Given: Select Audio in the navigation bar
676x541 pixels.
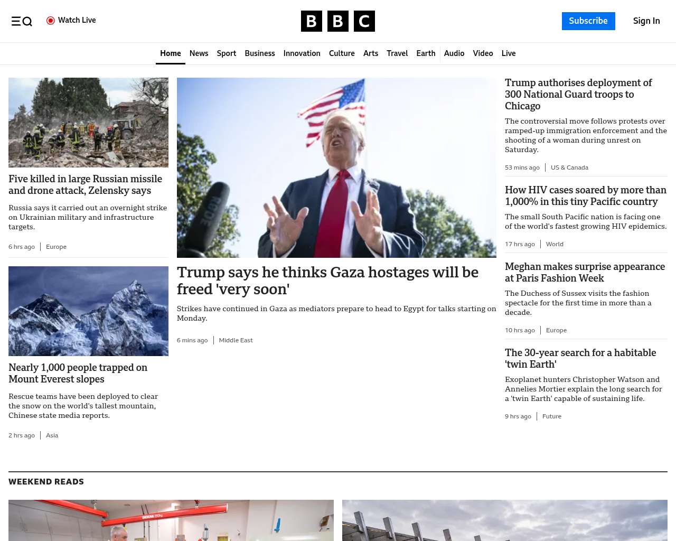Looking at the screenshot, I should [x=454, y=53].
